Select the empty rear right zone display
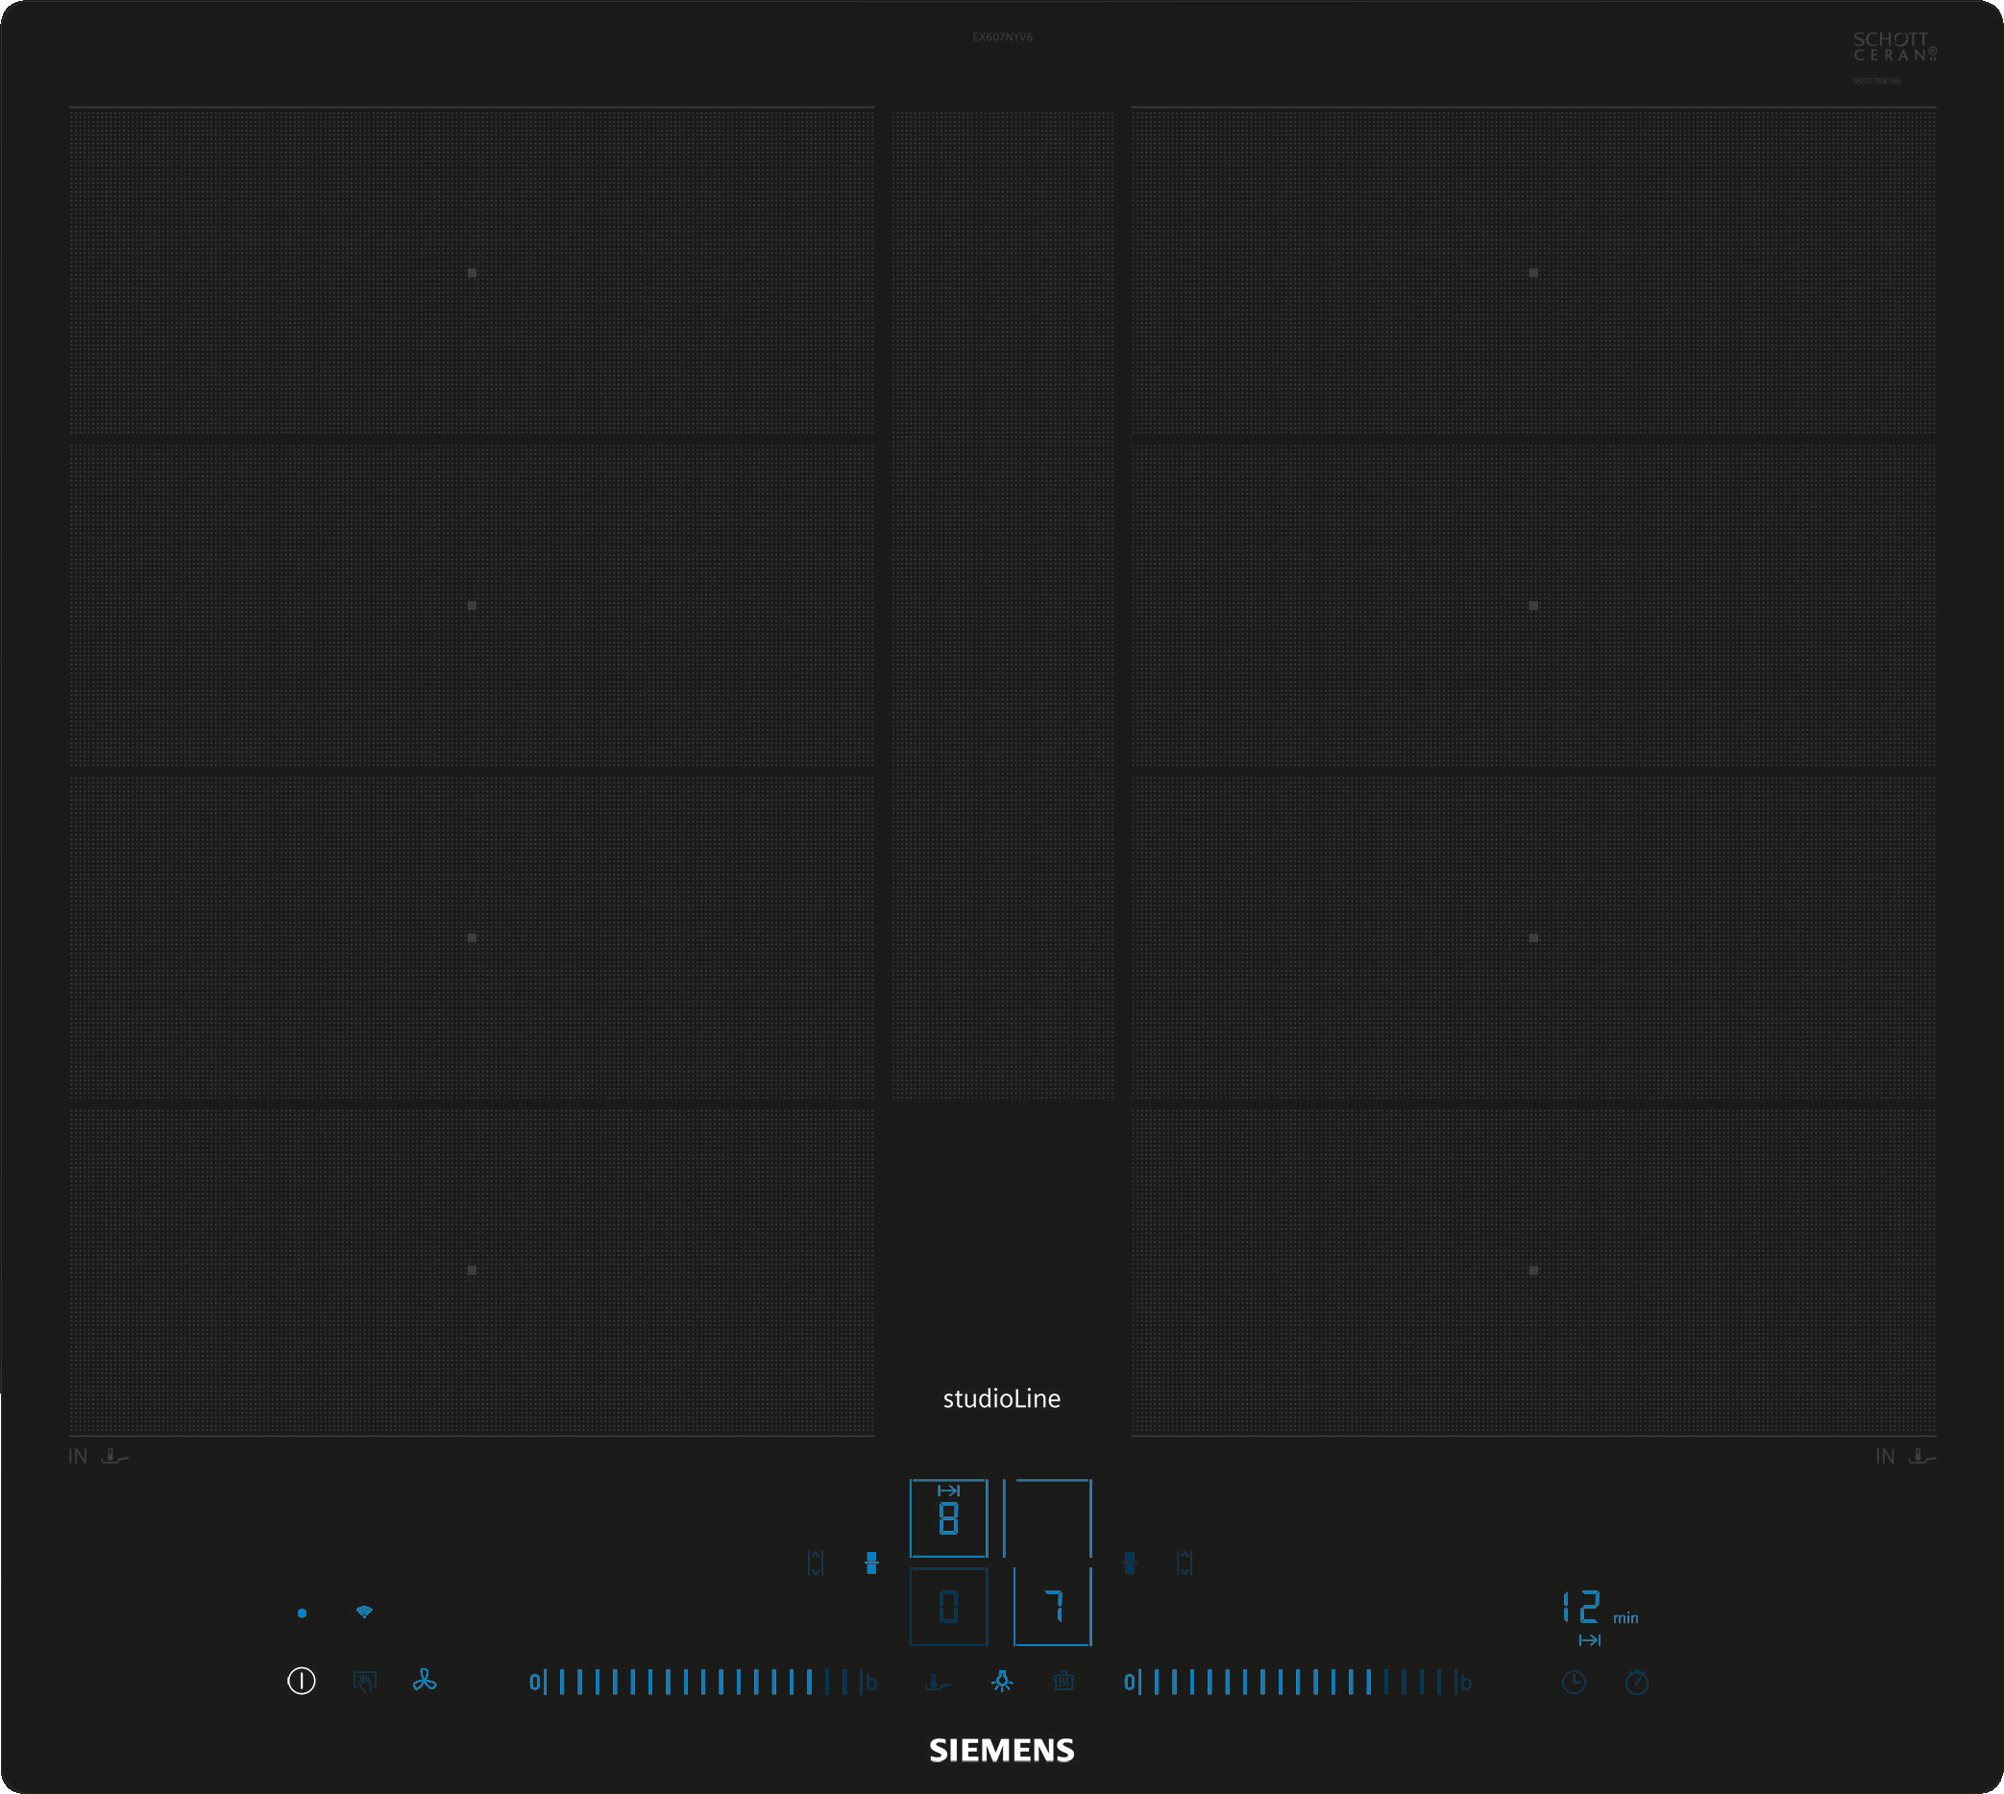The height and width of the screenshot is (1794, 2004). (1049, 1518)
